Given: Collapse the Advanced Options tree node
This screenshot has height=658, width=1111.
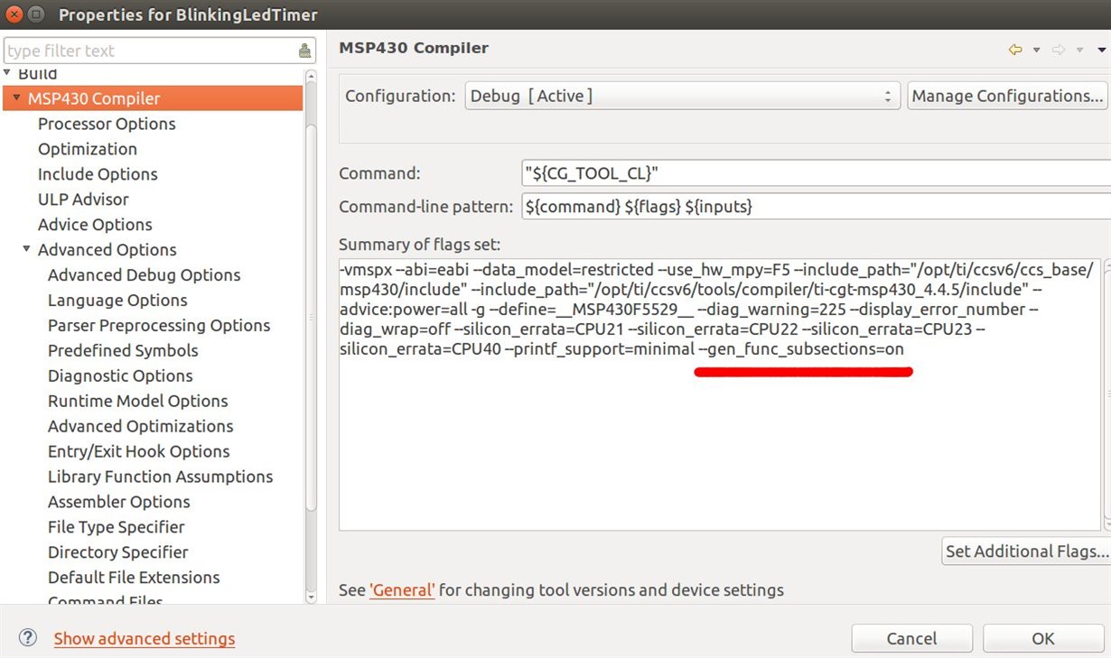Looking at the screenshot, I should (x=27, y=250).
